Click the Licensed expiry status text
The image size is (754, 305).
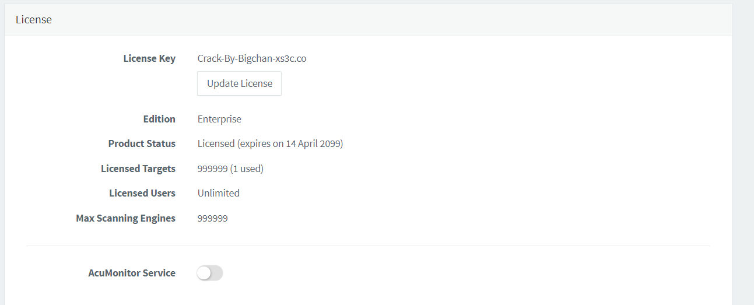(x=270, y=143)
